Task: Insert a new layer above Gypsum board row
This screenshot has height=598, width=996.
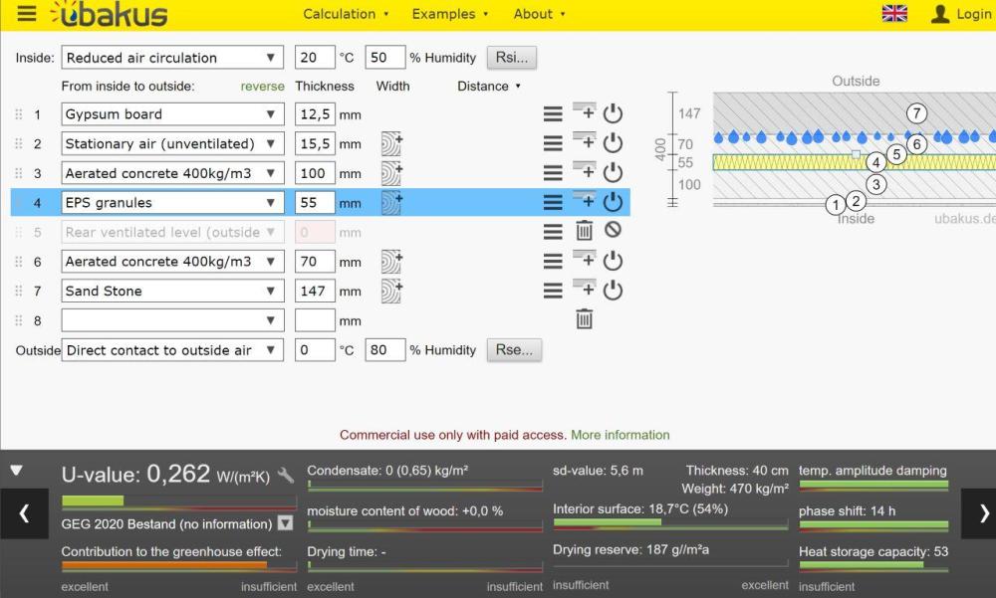Action: 585,111
